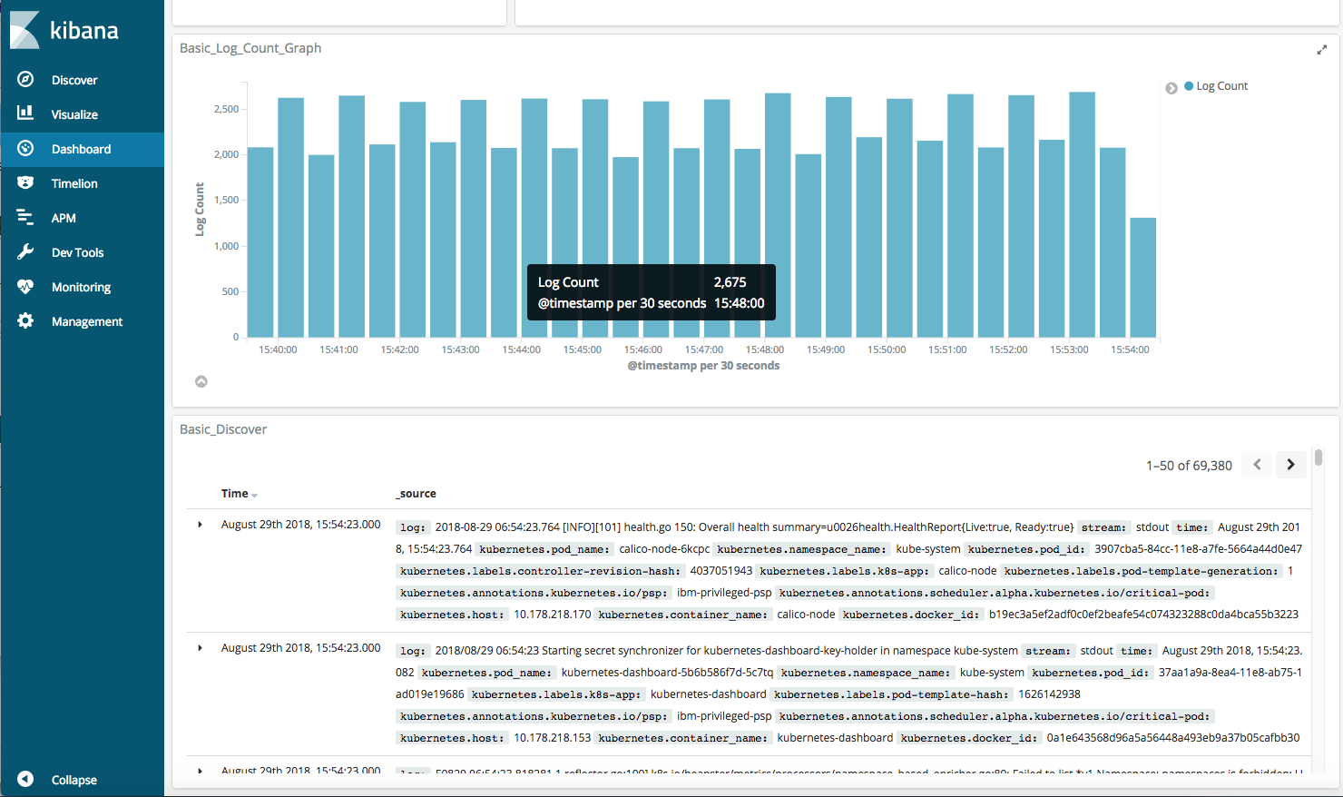Click the 15:48:00 bar in chart
Screen dimensions: 1343x797
click(778, 214)
